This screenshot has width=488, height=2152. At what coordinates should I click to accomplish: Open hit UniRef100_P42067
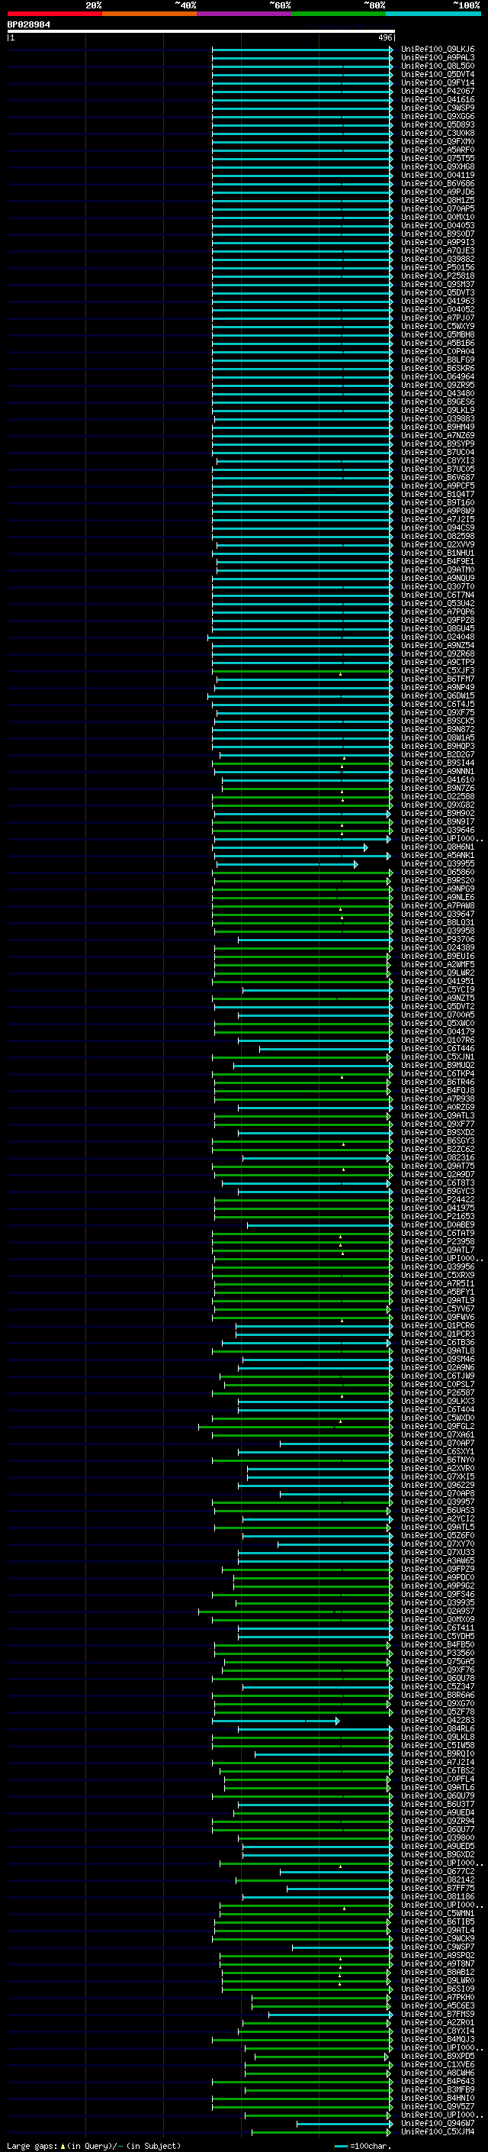point(438,91)
